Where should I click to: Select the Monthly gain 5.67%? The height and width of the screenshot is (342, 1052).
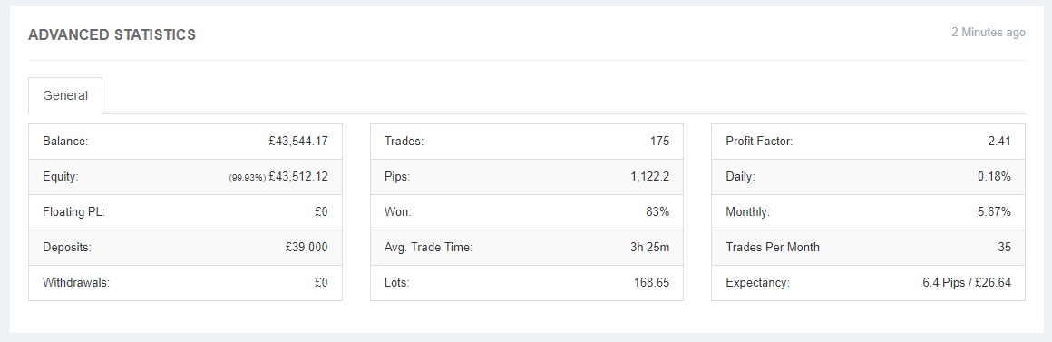tap(994, 212)
